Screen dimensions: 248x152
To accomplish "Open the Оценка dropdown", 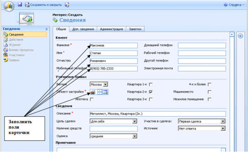I will tap(113, 136).
